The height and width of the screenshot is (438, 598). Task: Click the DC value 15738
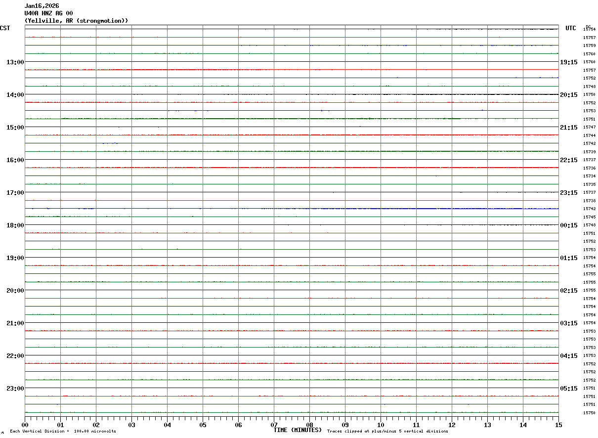[x=589, y=201]
